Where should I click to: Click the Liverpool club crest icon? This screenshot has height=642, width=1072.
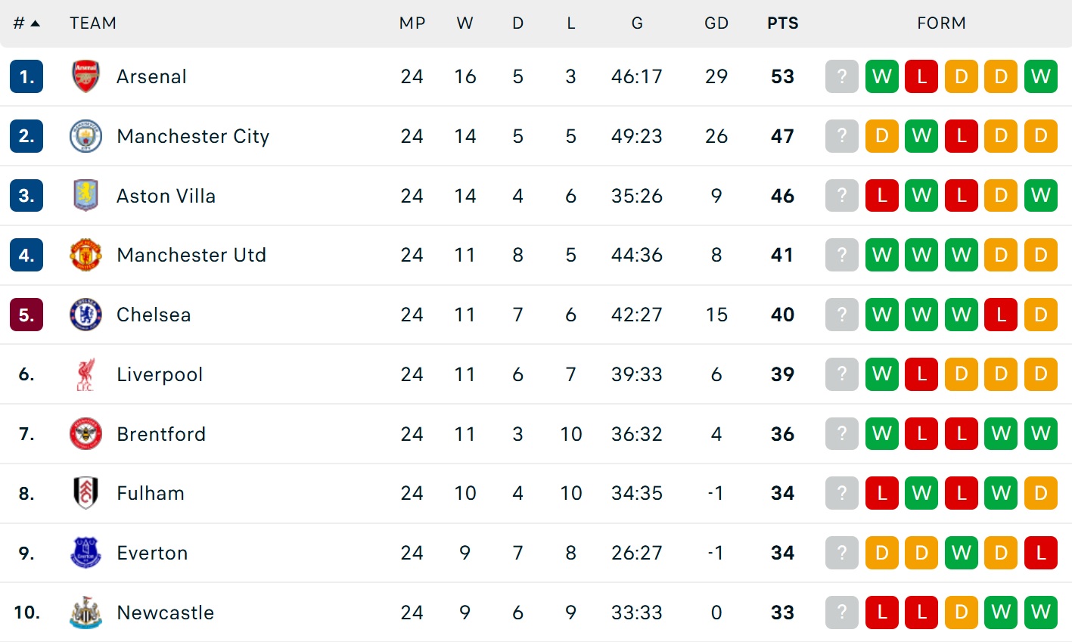click(x=85, y=374)
